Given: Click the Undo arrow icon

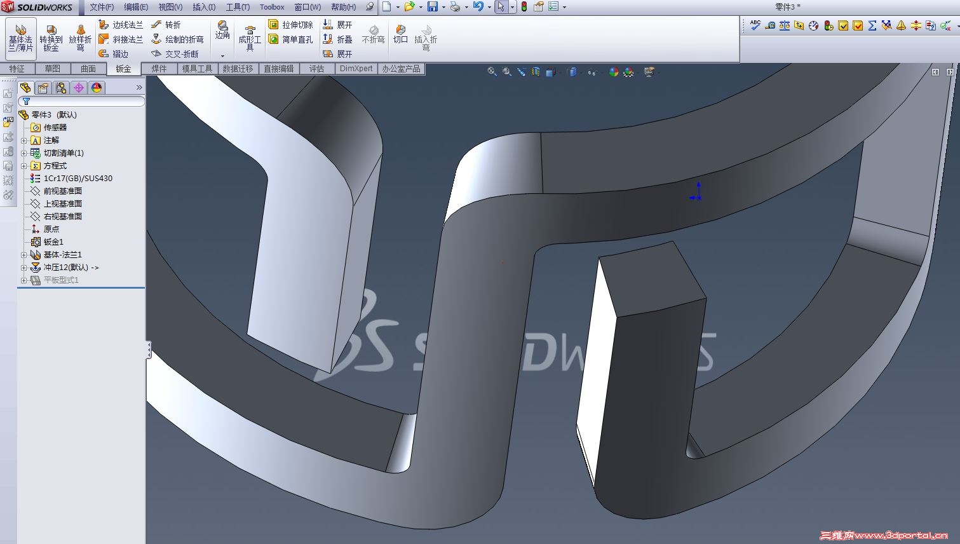Looking at the screenshot, I should point(478,7).
